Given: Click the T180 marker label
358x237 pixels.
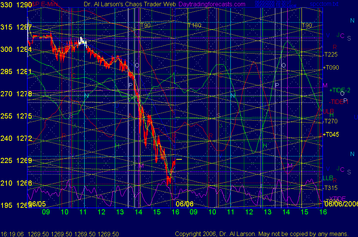Looking at the screenshot, I should pos(195,25).
